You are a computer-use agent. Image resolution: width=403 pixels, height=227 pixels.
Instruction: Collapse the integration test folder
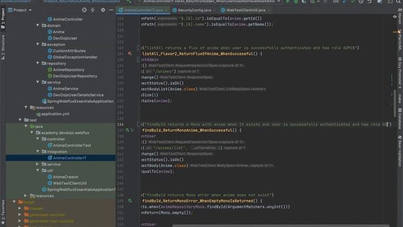(x=38, y=151)
